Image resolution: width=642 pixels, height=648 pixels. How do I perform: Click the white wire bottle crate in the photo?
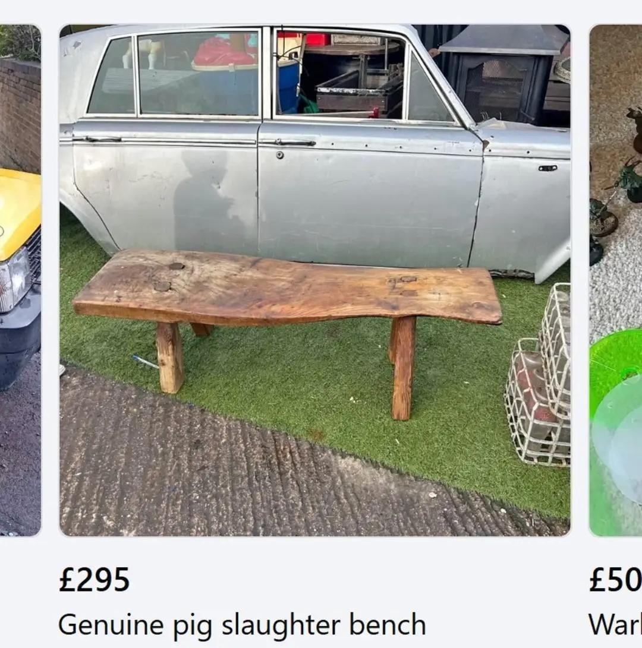[538, 376]
